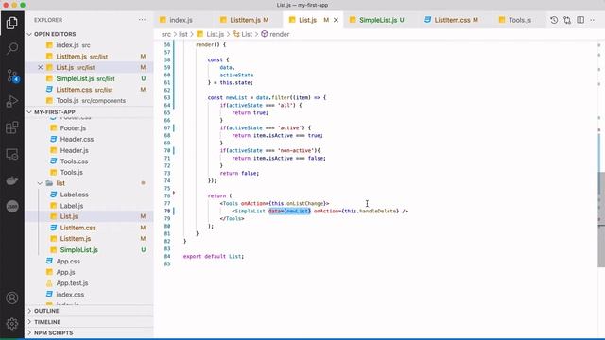Expand the Outline section

[x=46, y=311]
